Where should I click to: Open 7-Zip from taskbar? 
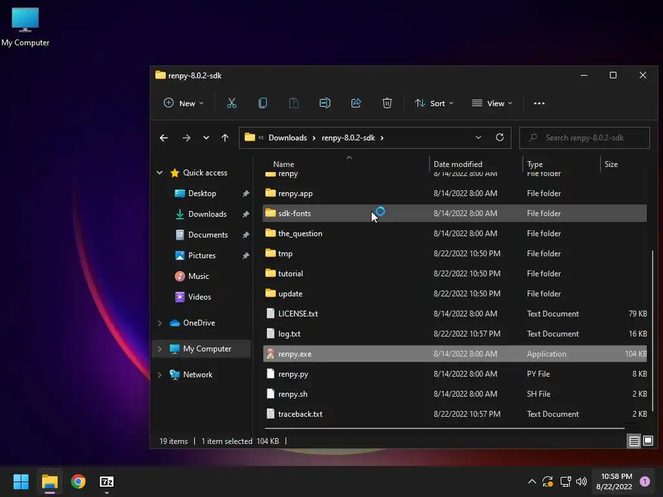tap(107, 481)
